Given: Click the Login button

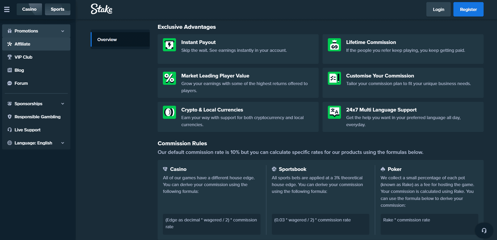Looking at the screenshot, I should click(x=438, y=9).
